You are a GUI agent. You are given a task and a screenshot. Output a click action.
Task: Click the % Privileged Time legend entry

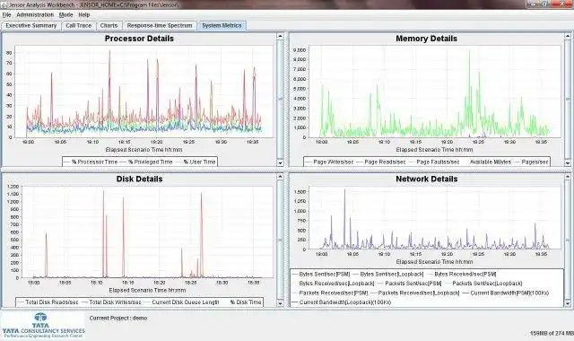(x=146, y=162)
